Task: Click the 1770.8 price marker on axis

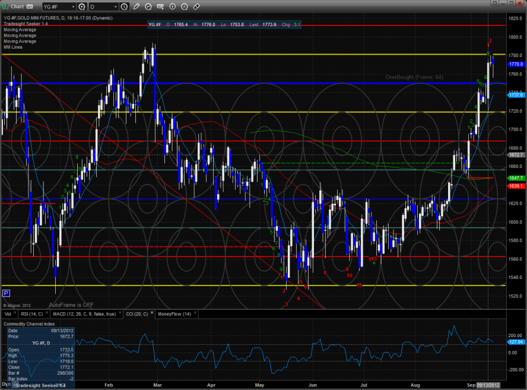Action: coord(515,64)
